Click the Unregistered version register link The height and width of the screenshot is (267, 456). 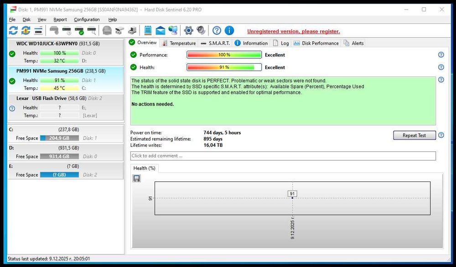pyautogui.click(x=293, y=31)
